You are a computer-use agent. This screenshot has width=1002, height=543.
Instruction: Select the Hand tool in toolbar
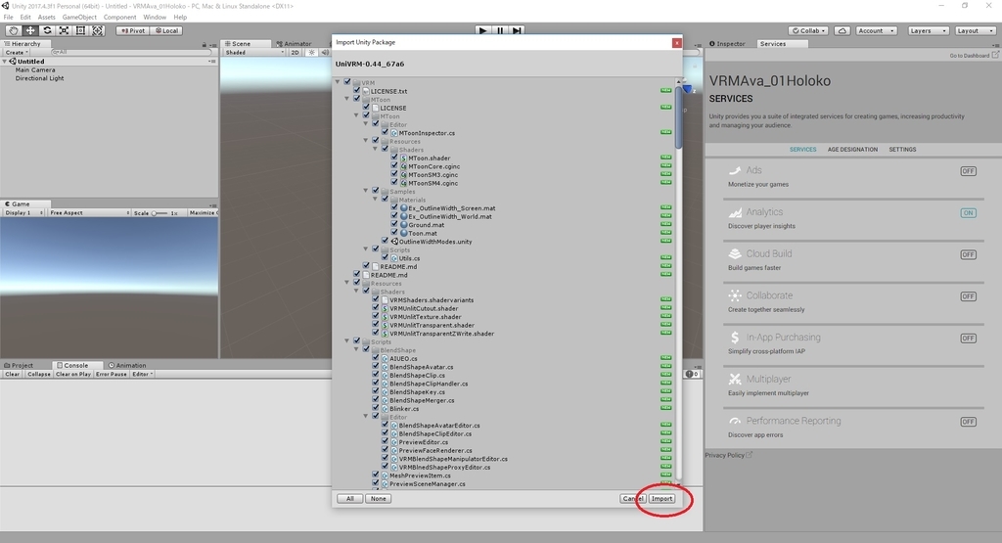[x=14, y=30]
